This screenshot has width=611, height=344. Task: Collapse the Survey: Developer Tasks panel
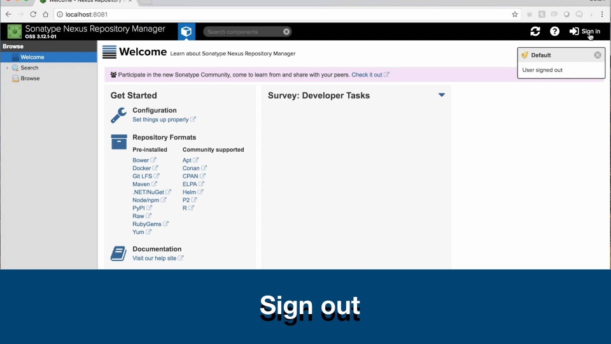[x=442, y=95]
